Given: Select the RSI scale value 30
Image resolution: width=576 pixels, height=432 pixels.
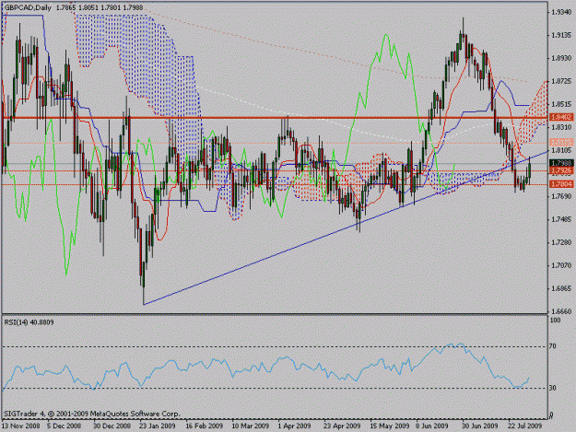Looking at the screenshot, I should (x=553, y=388).
